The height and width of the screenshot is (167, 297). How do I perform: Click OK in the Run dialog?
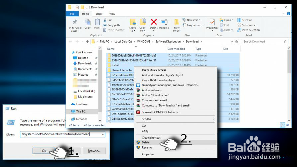click(44, 151)
